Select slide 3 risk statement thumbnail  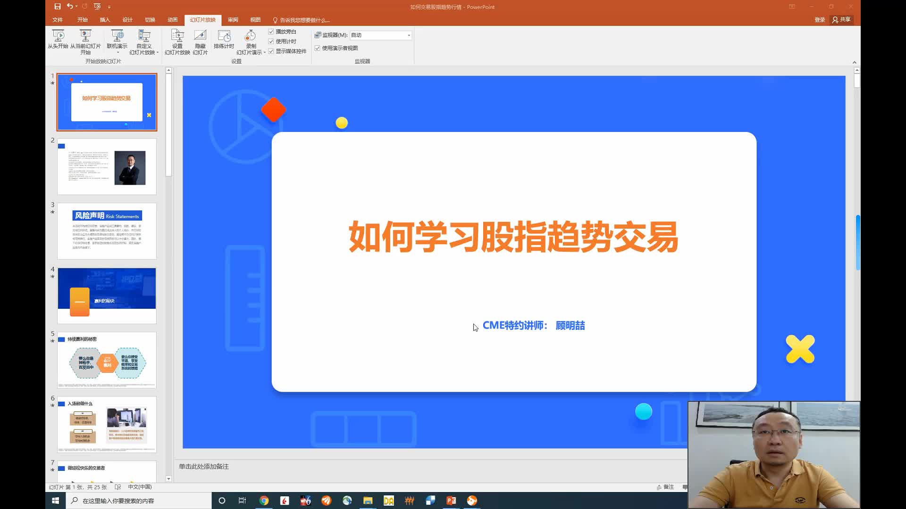[x=107, y=231]
